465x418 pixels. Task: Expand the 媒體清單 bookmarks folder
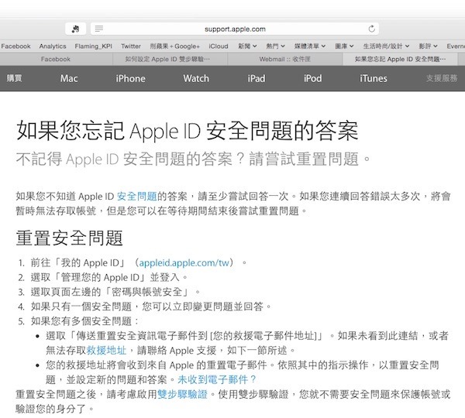point(309,46)
